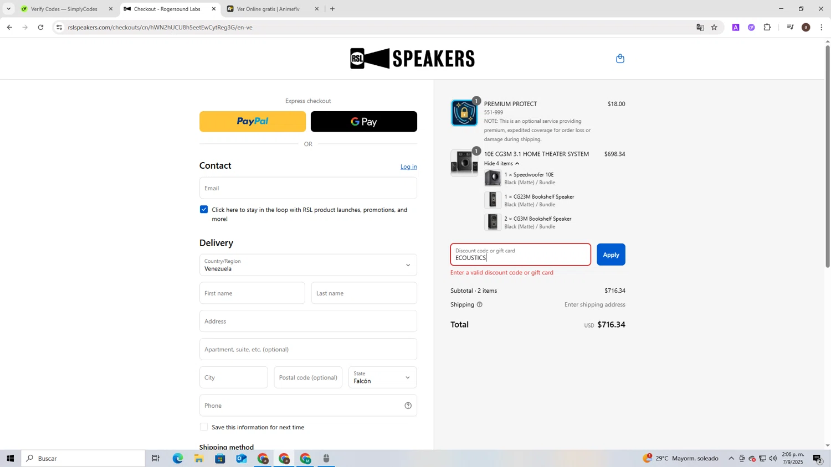The image size is (831, 467).
Task: Bookmark this page with the star icon
Action: pyautogui.click(x=714, y=27)
